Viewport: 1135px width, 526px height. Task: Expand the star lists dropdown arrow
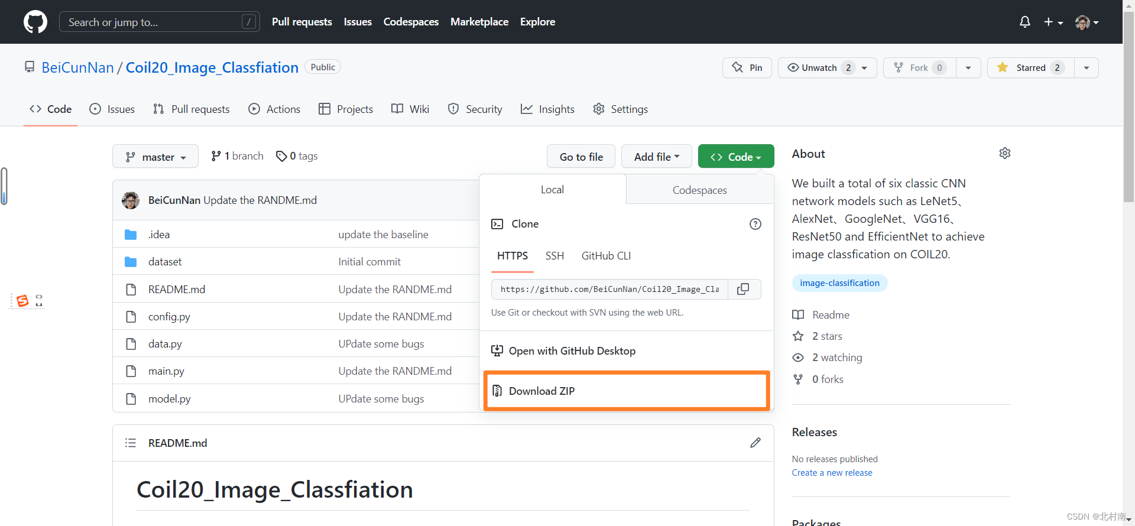[x=1087, y=67]
